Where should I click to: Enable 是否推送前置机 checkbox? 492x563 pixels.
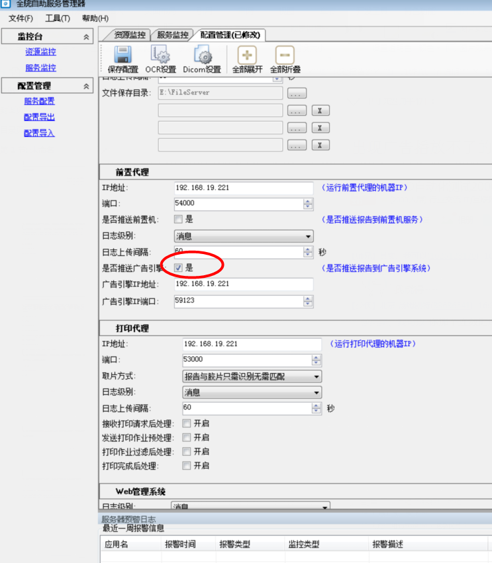(x=178, y=220)
